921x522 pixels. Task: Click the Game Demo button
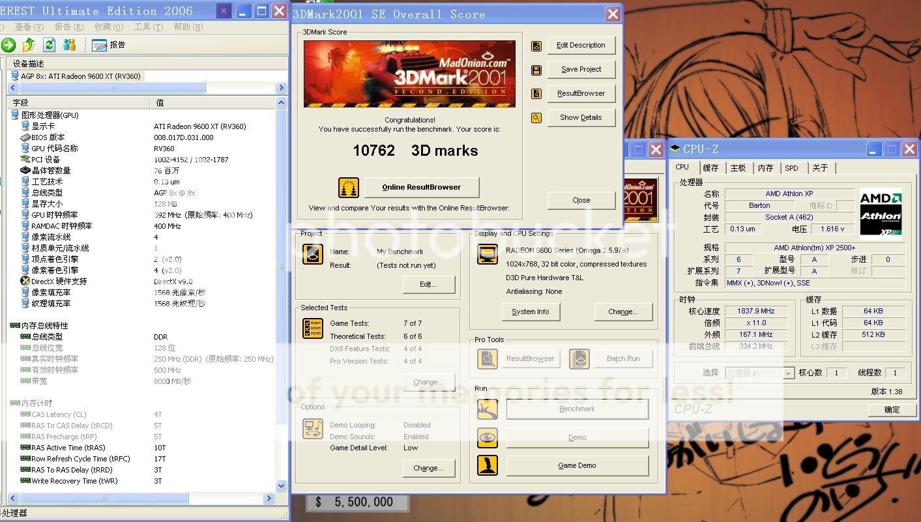(577, 465)
